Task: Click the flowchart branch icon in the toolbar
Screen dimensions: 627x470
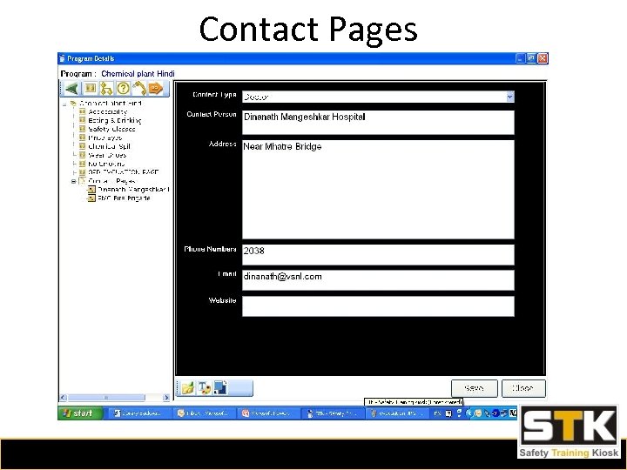Action: tap(106, 88)
